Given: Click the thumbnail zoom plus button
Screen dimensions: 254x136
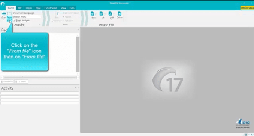Looking at the screenshot, I should tap(78, 78).
